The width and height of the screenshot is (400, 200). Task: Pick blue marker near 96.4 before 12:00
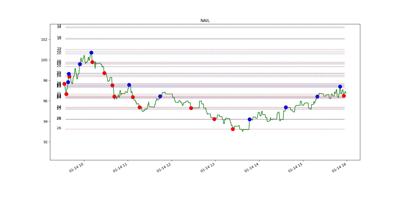[160, 96]
